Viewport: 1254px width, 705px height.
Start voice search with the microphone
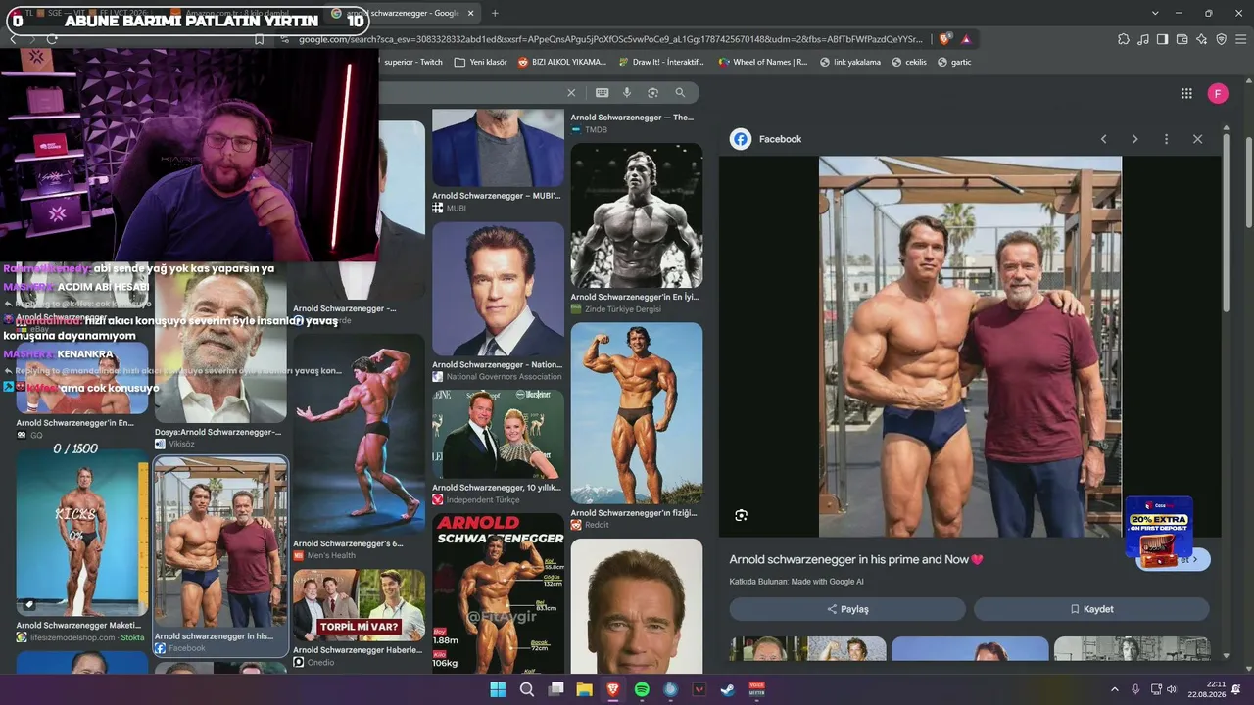click(x=627, y=93)
